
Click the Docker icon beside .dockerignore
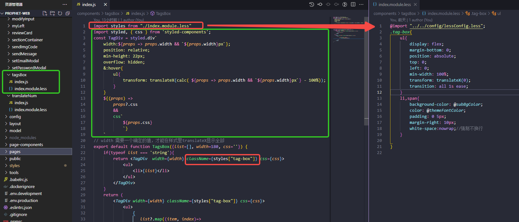point(6,186)
